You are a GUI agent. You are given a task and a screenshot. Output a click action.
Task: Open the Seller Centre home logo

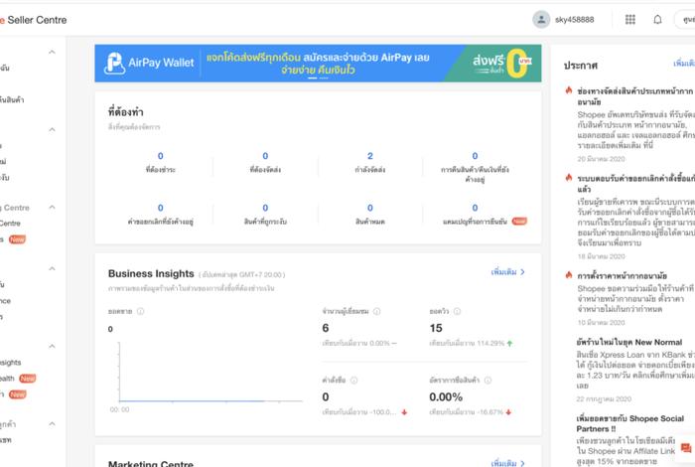34,19
